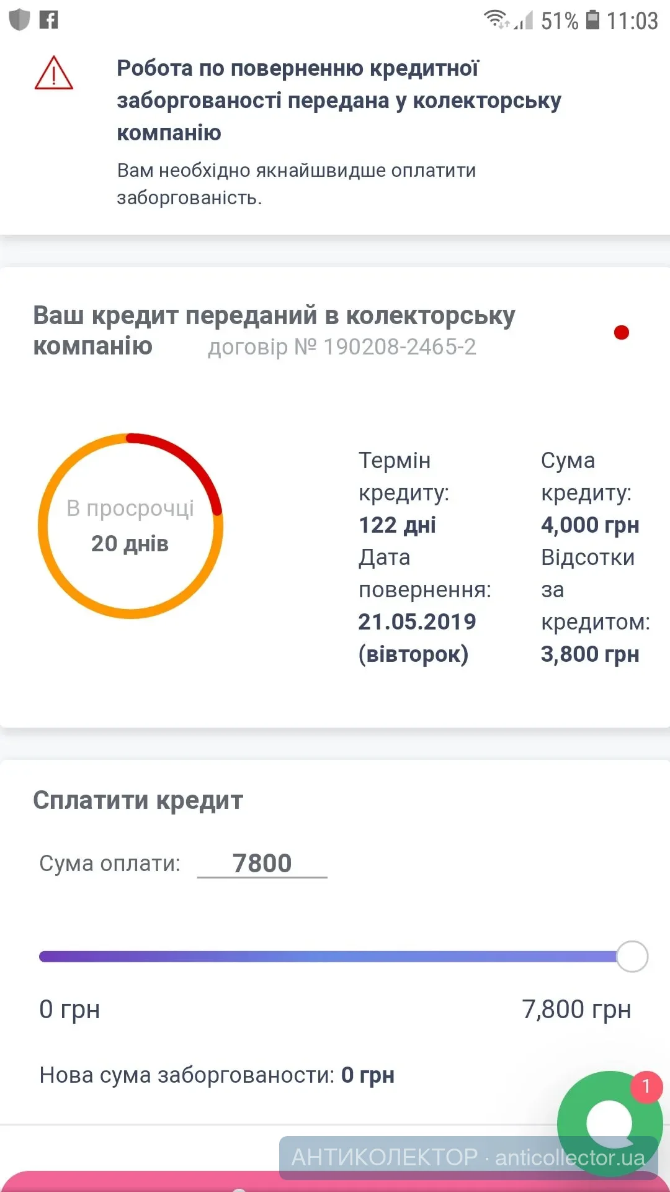
Task: Click the middle of the payment slider track
Action: (x=329, y=956)
